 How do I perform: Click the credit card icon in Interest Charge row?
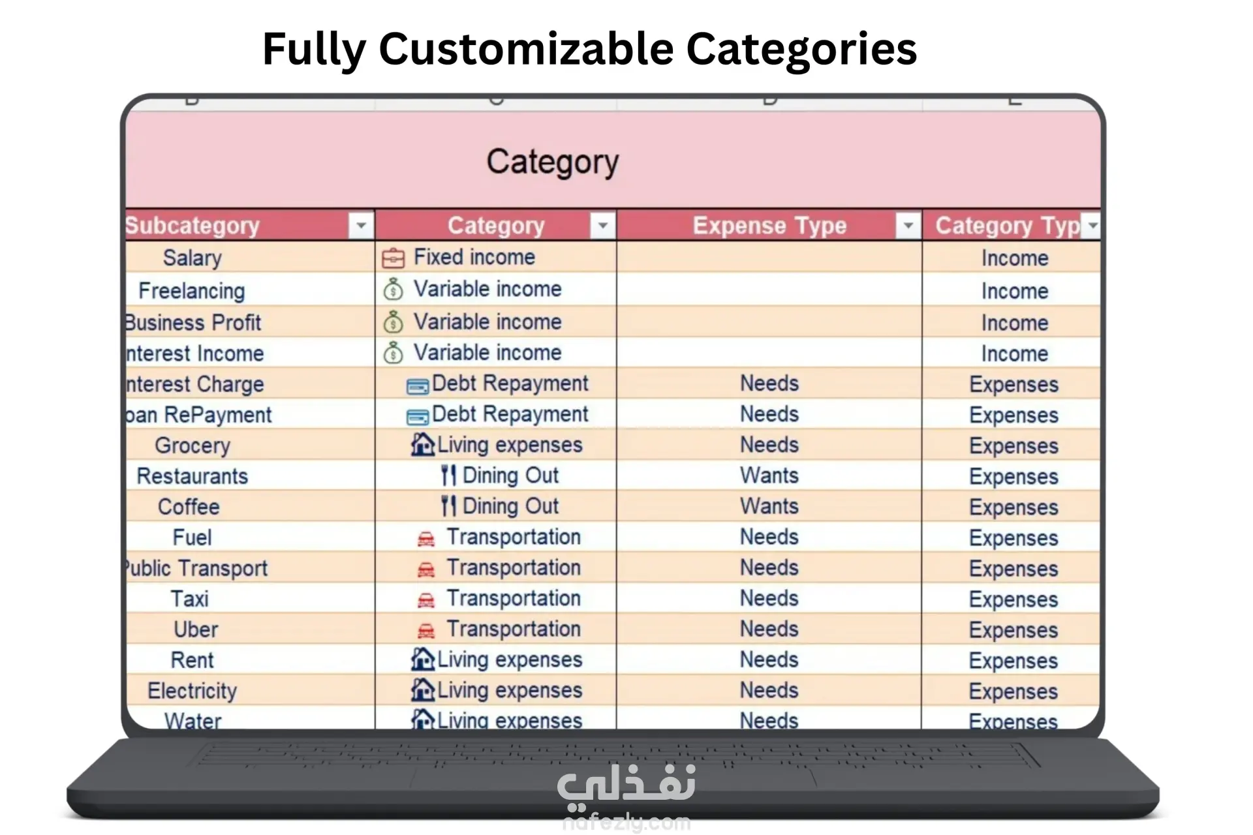(418, 386)
